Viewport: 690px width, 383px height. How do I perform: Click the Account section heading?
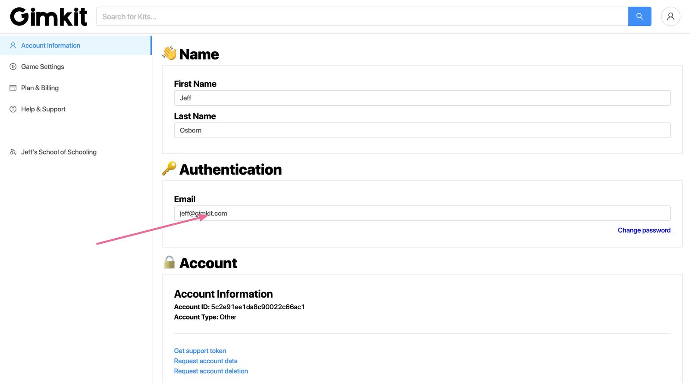click(x=208, y=263)
